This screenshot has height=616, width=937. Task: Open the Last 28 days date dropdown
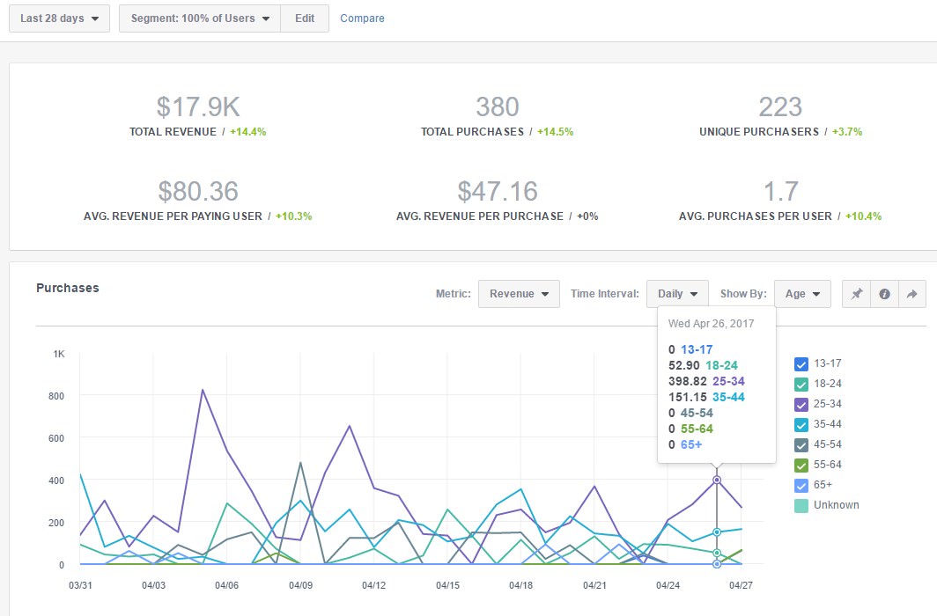[x=59, y=18]
